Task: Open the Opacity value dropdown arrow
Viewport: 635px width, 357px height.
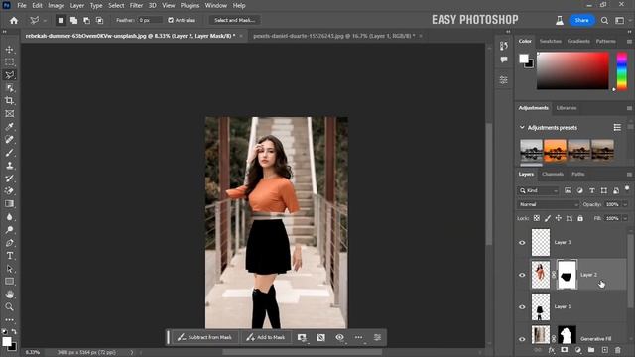Action: click(625, 205)
